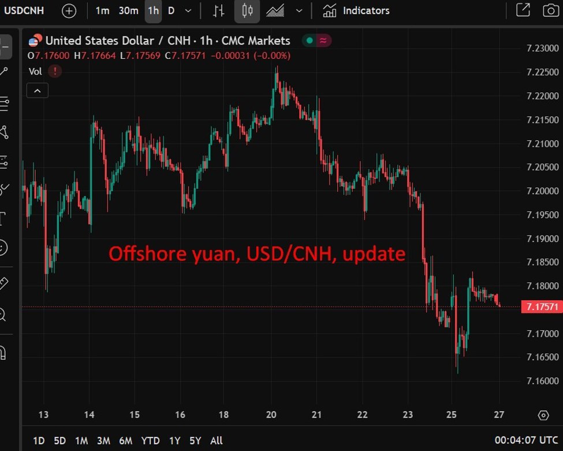Switch chart to area style
563x451 pixels.
point(274,10)
